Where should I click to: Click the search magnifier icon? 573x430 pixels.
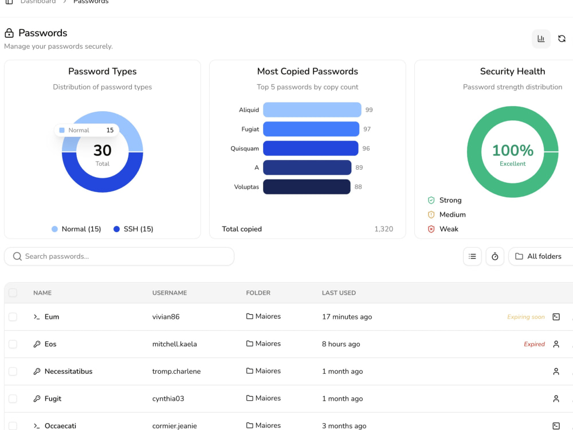point(17,256)
